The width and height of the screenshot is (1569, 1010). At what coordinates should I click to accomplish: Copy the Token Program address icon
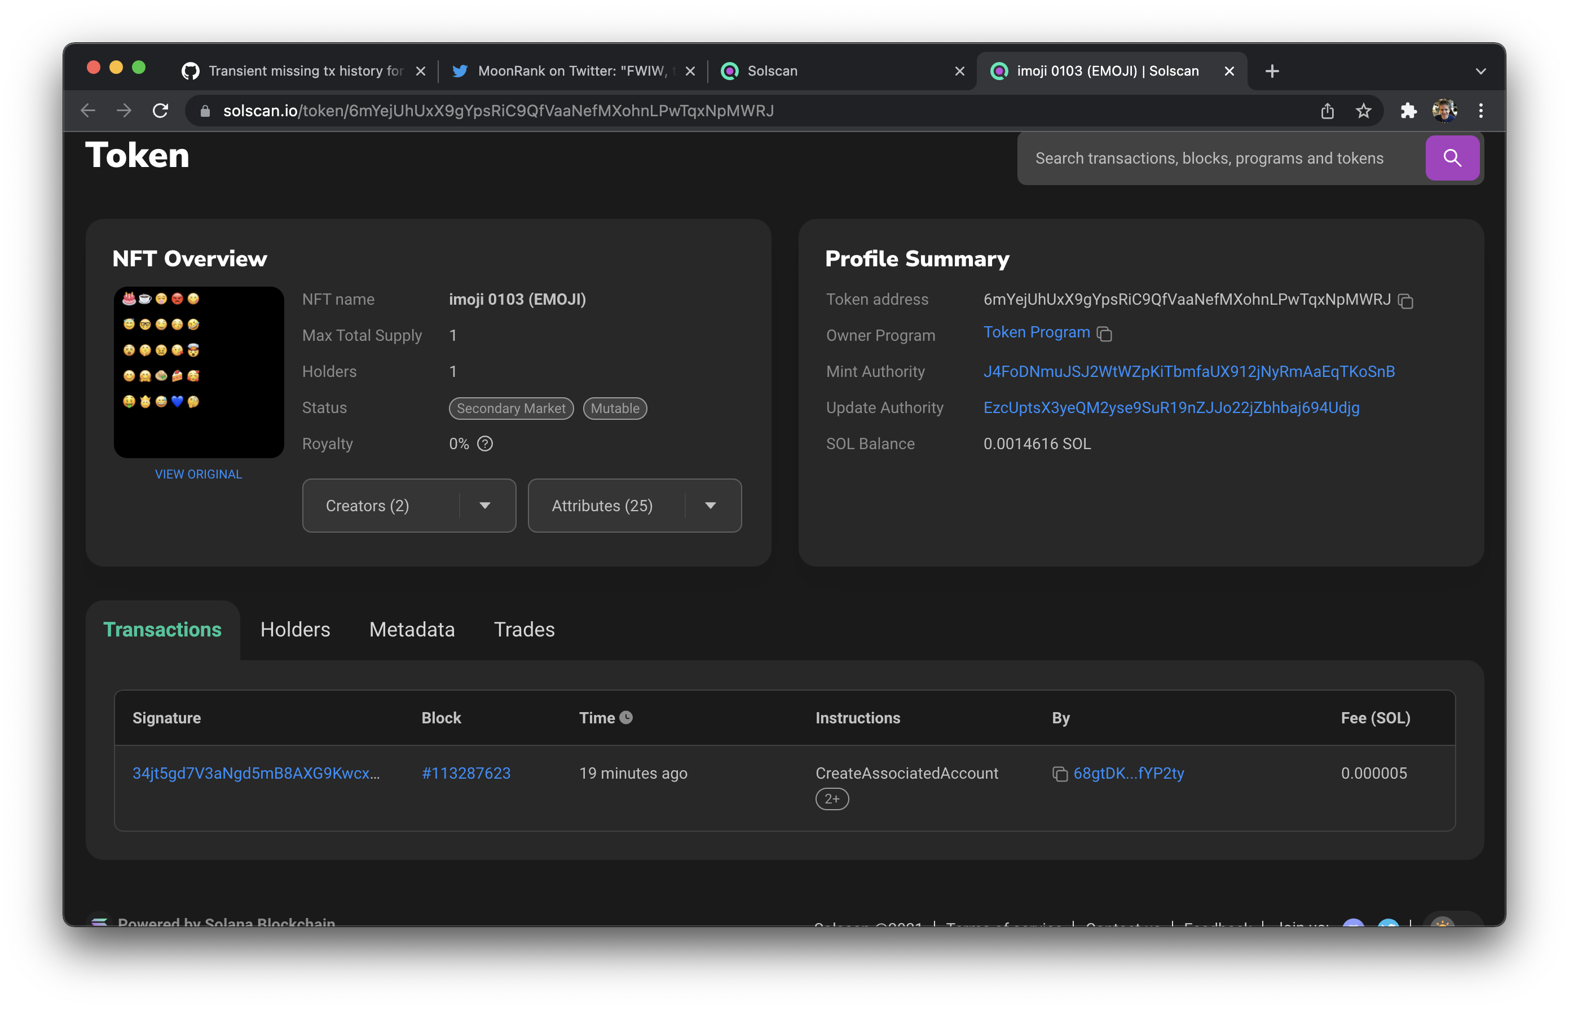[x=1104, y=334]
